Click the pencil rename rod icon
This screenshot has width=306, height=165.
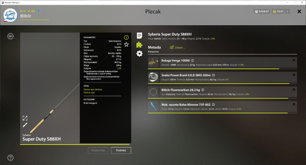pos(25,125)
